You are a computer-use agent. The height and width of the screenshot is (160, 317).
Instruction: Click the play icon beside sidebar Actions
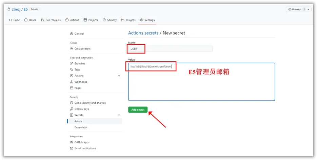click(x=72, y=76)
